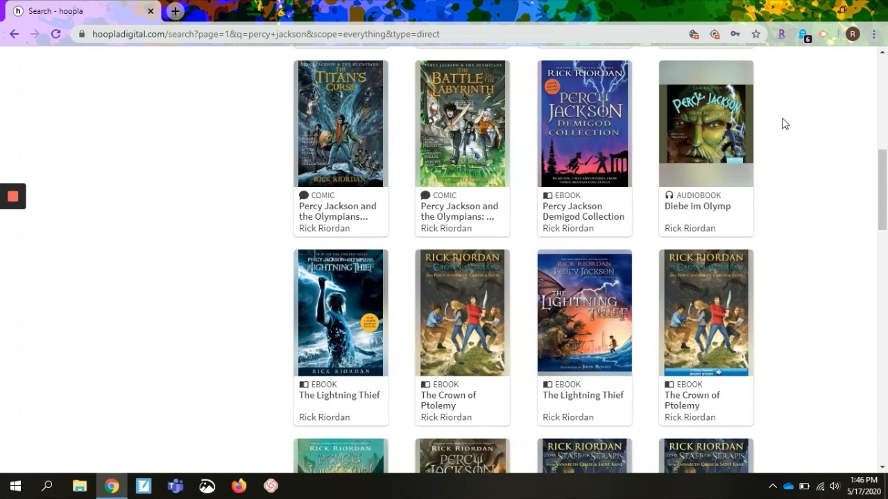Click the scrollbar down arrow
888x499 pixels.
[x=882, y=467]
